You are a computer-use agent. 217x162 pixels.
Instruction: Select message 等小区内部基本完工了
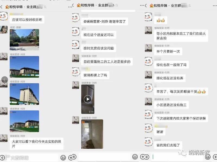(x=181, y=36)
